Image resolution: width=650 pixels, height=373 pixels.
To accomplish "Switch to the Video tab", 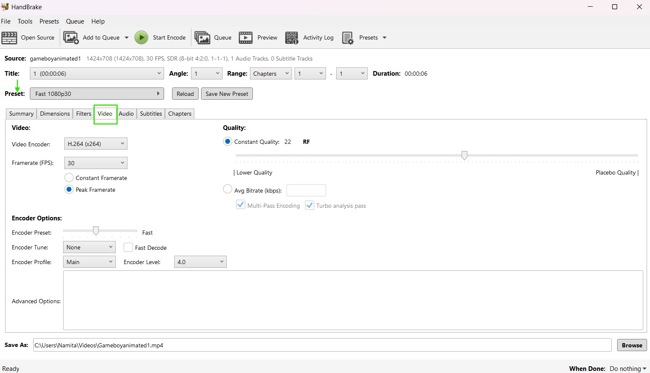I will tap(105, 114).
